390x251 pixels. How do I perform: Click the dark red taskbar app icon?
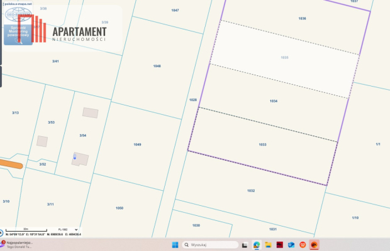pos(279,245)
